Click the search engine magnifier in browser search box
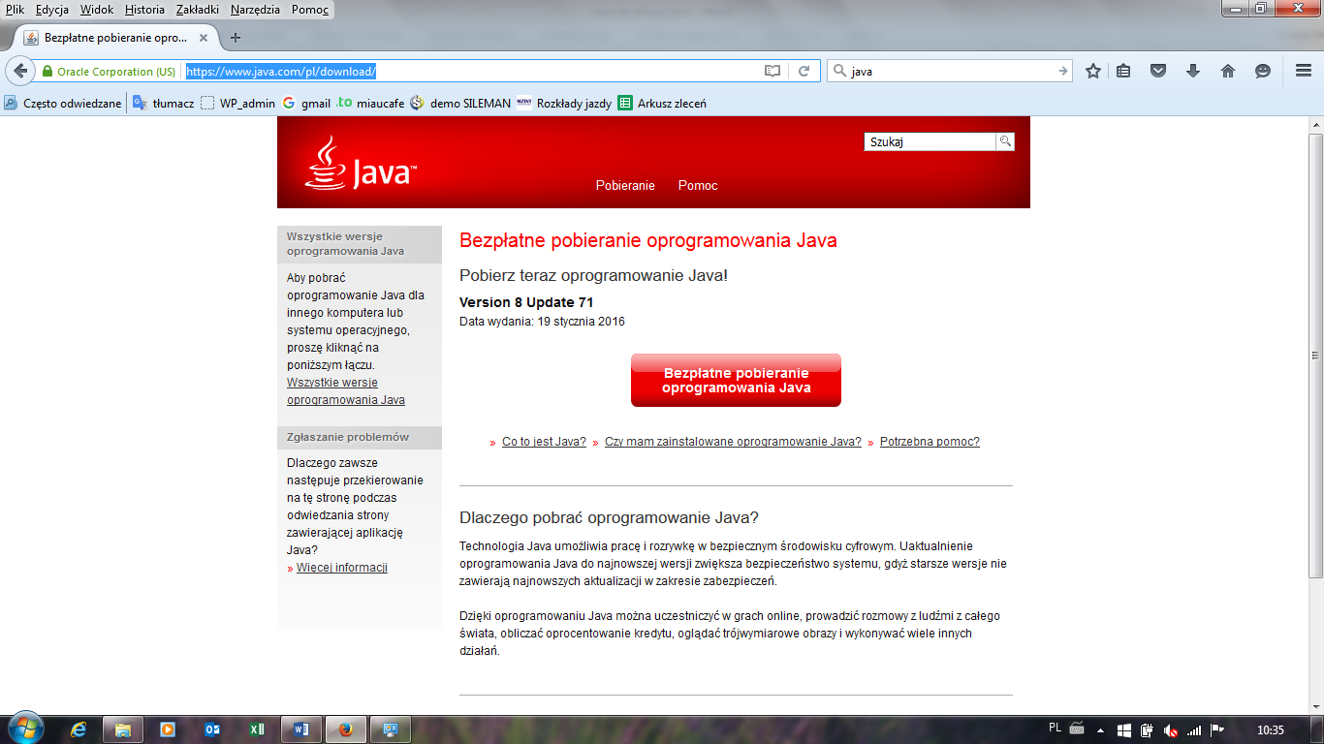Viewport: 1324px width, 744px height. (839, 71)
